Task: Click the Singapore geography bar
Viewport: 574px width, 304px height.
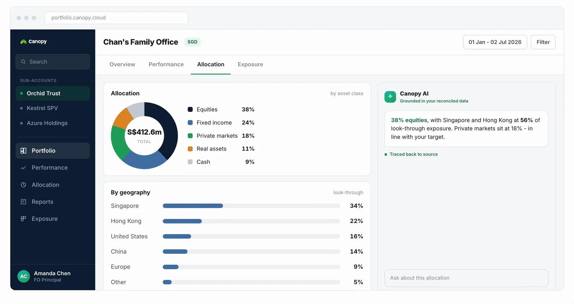Action: 251,206
